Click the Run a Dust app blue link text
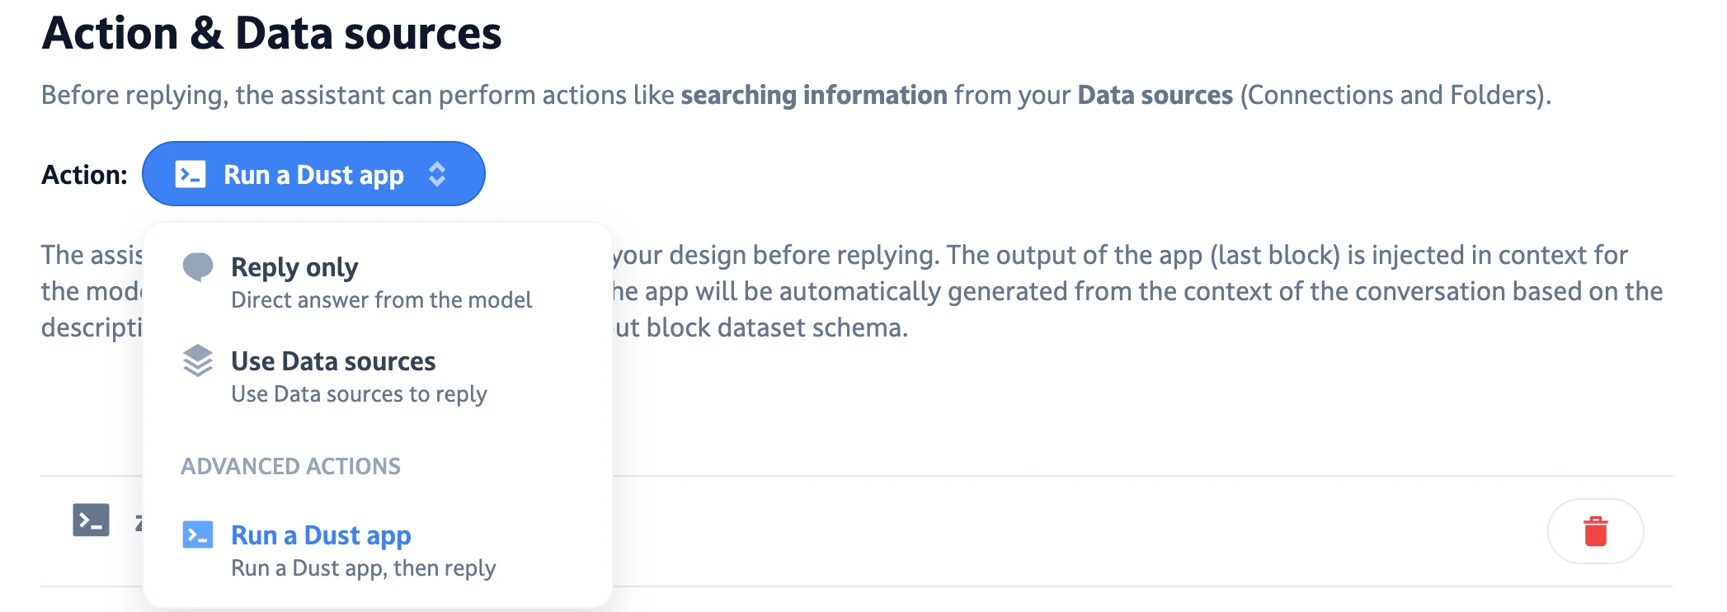Image resolution: width=1727 pixels, height=612 pixels. tap(321, 535)
